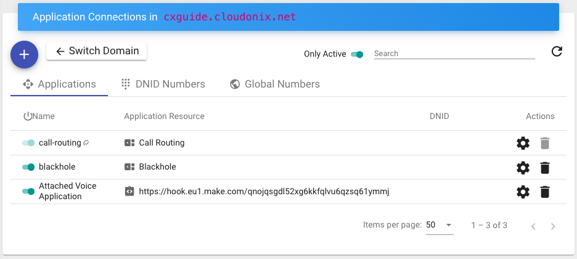
Task: Delete the Attached Voice Application
Action: [x=544, y=192]
